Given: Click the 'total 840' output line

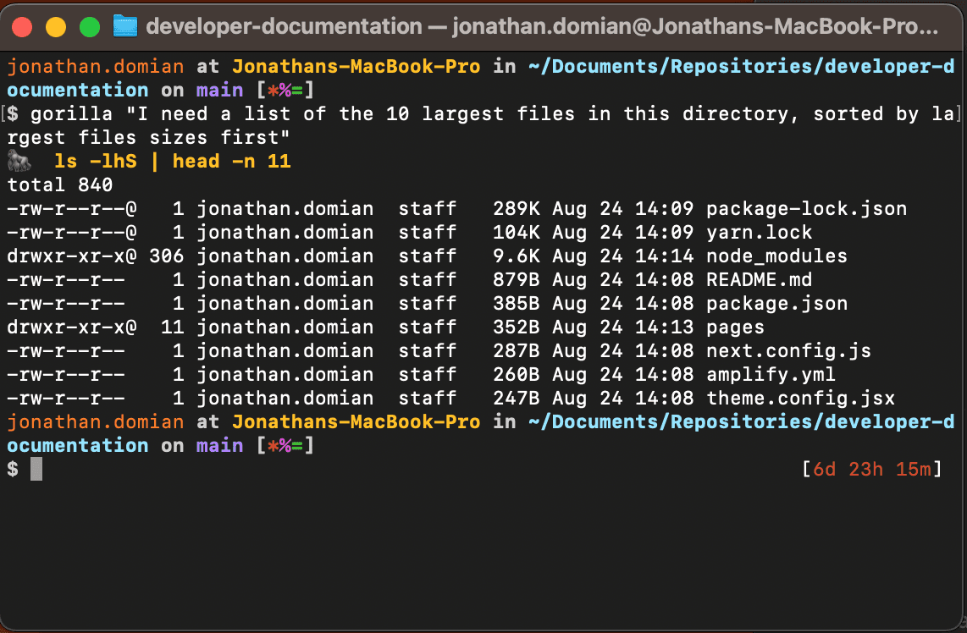Looking at the screenshot, I should point(60,184).
